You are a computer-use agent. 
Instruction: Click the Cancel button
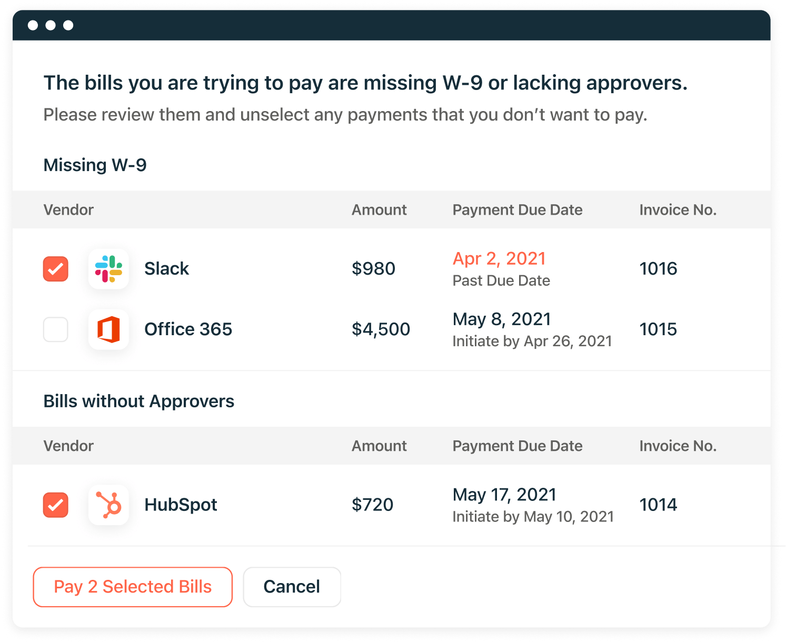pos(292,587)
